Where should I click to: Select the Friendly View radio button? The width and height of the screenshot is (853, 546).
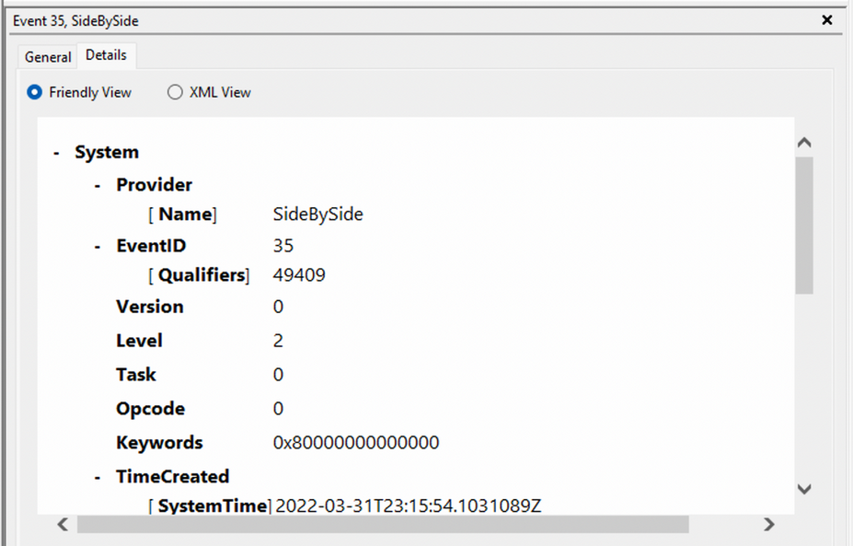coord(34,92)
